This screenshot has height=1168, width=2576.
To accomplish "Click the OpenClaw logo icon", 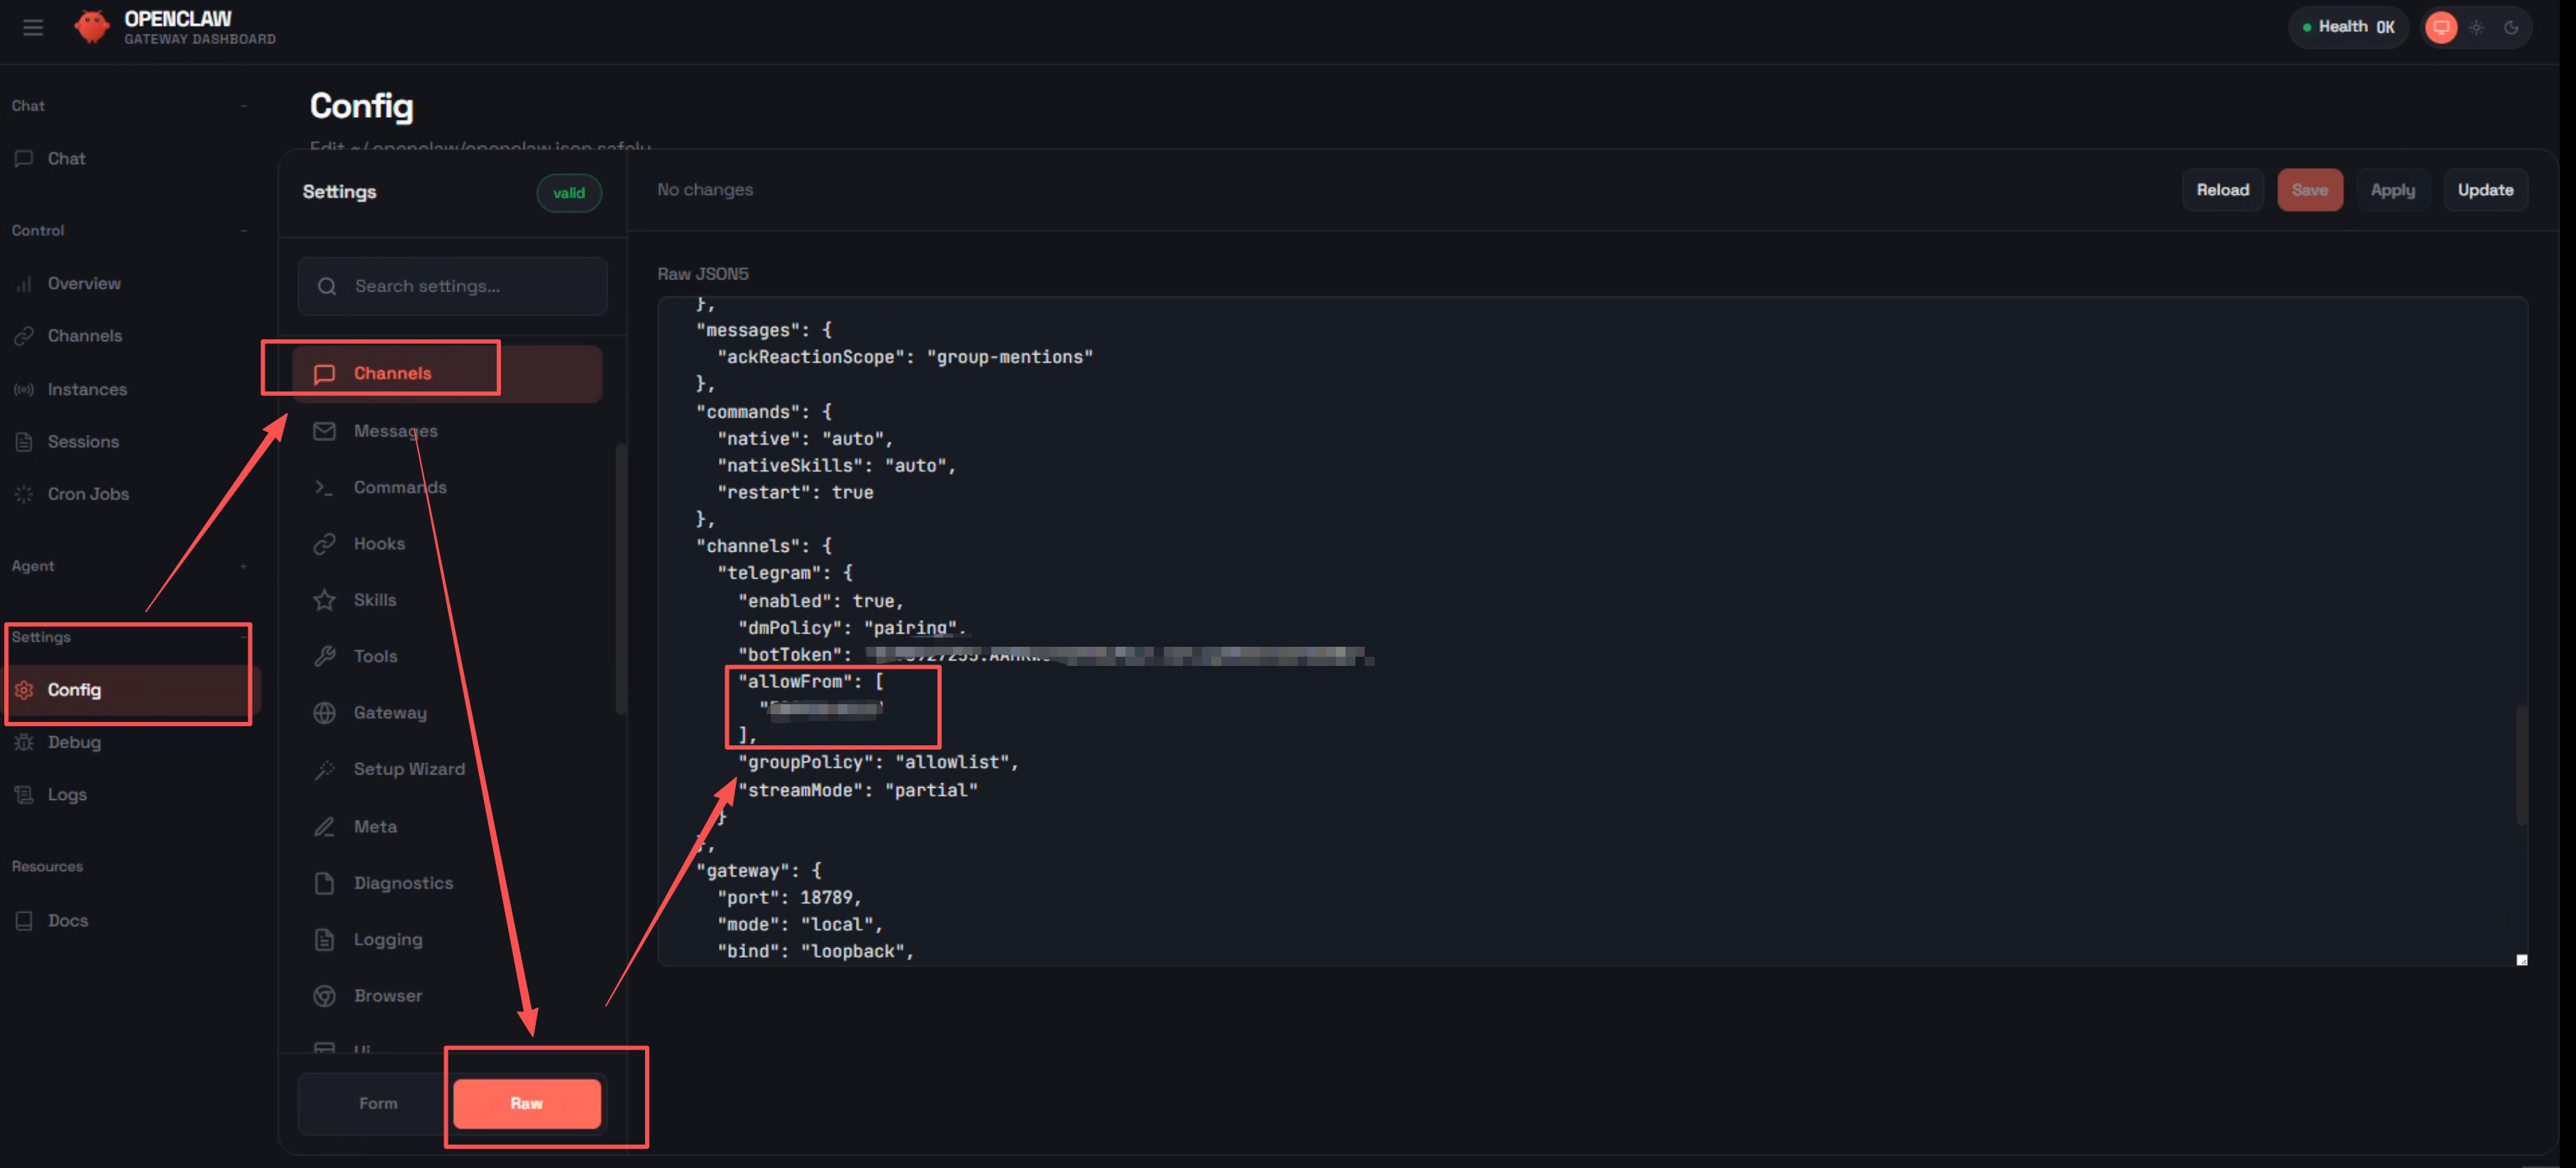I will point(92,27).
